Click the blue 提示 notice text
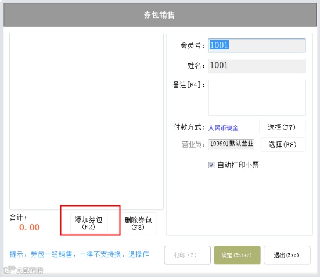The width and height of the screenshot is (320, 277). 79,254
